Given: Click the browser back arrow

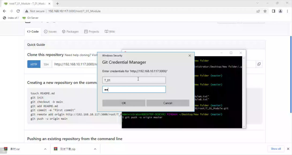Looking at the screenshot, I should 5,11.
